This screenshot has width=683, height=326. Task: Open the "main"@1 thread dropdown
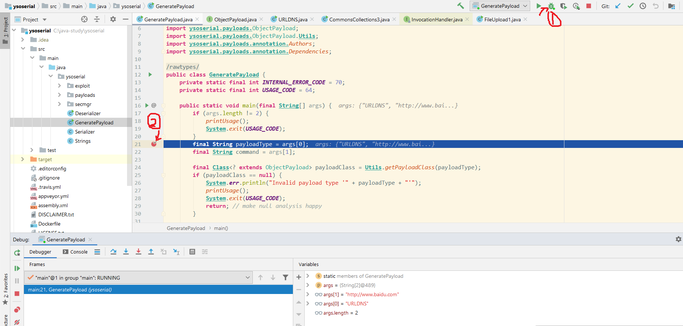pyautogui.click(x=139, y=278)
